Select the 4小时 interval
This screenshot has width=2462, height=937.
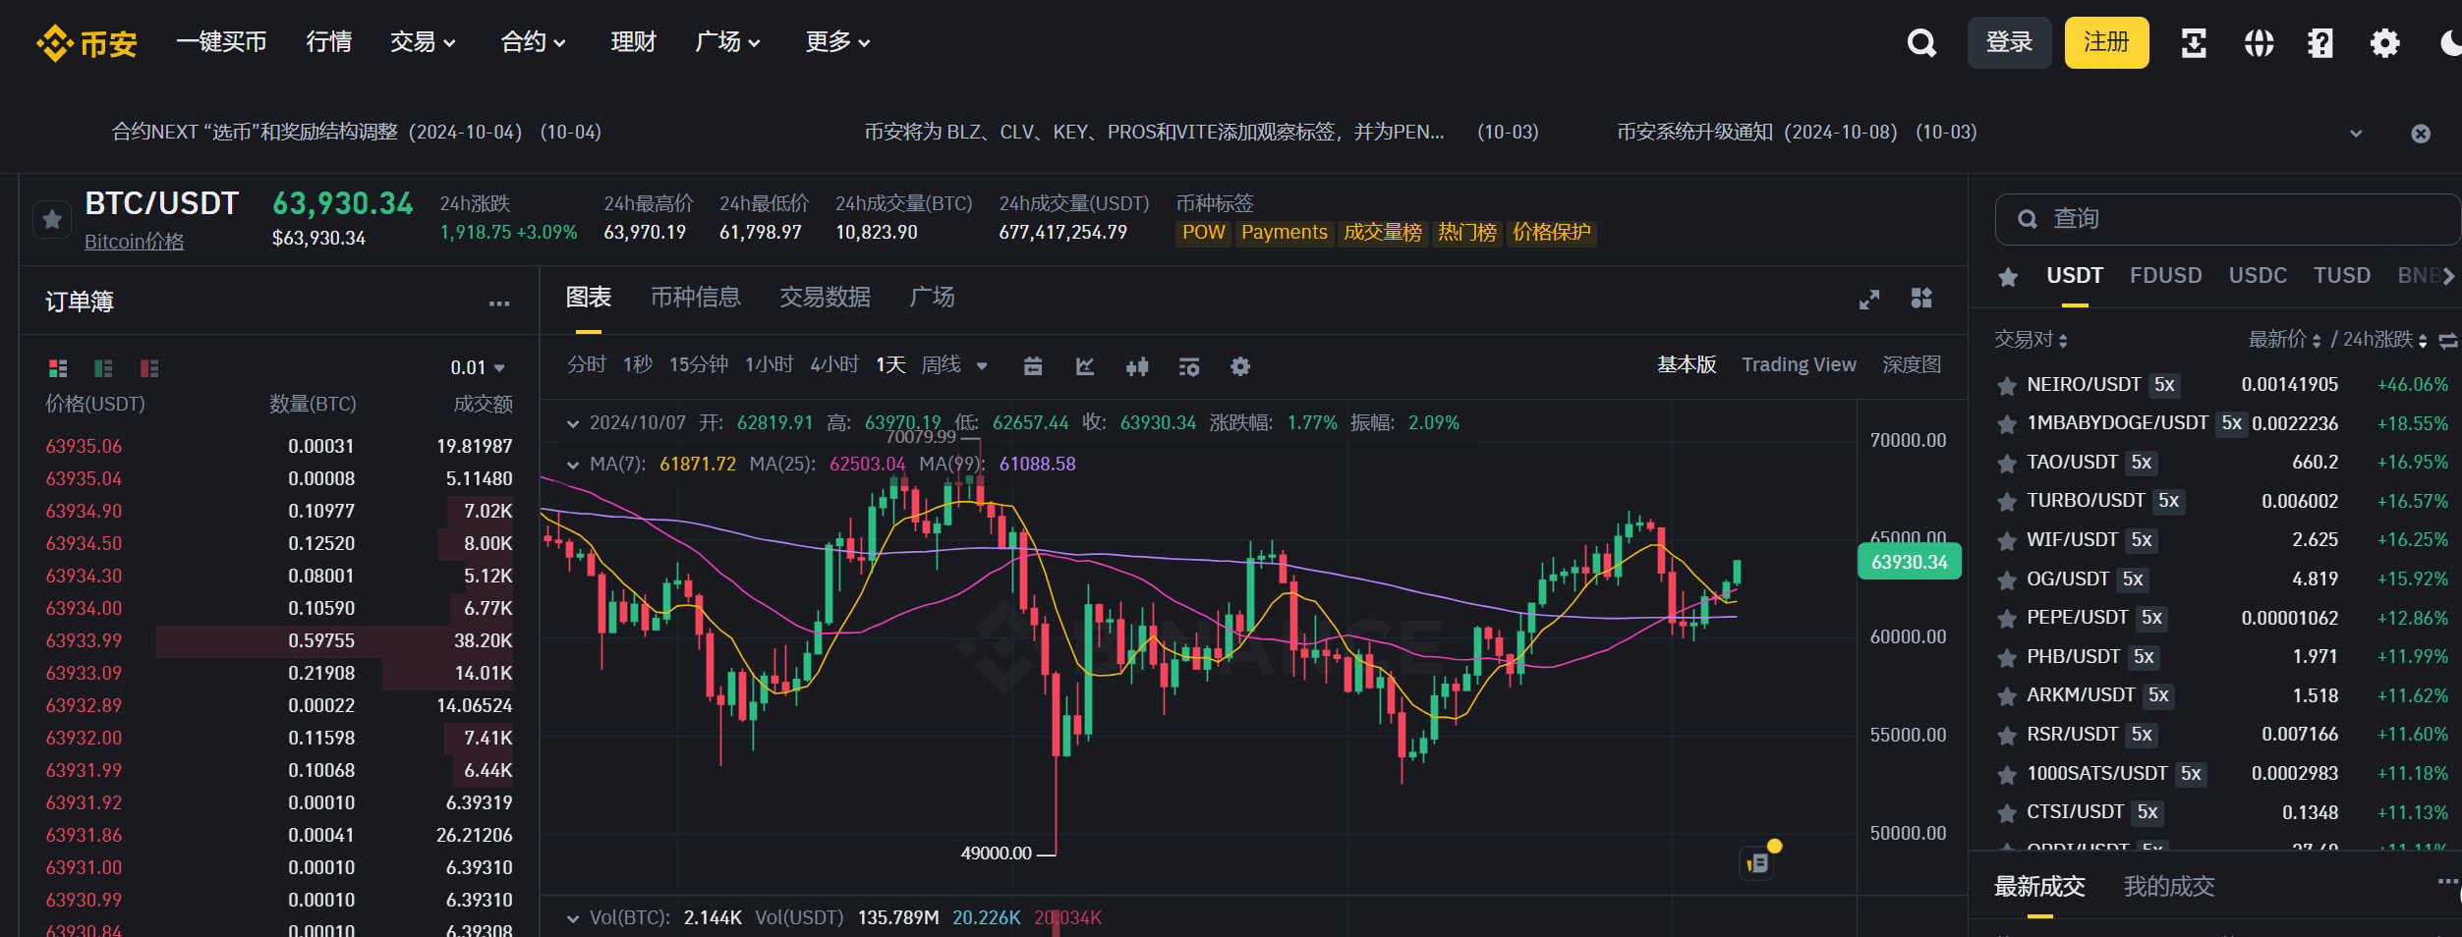pyautogui.click(x=834, y=364)
